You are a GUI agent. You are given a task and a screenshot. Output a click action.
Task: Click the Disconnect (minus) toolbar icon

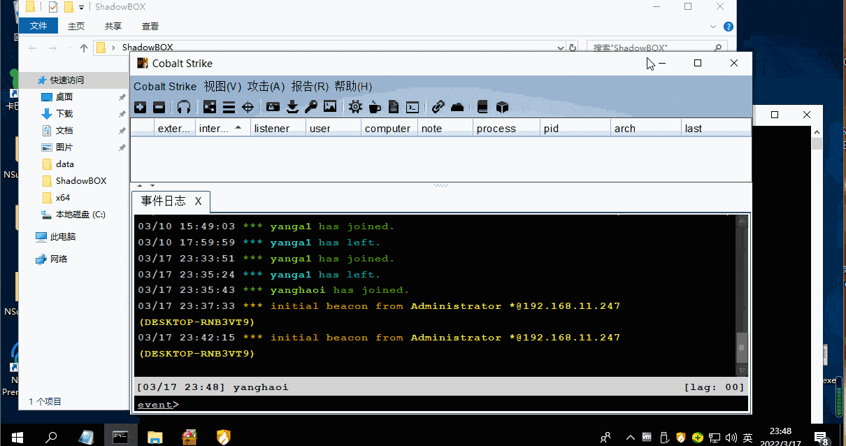tap(159, 107)
